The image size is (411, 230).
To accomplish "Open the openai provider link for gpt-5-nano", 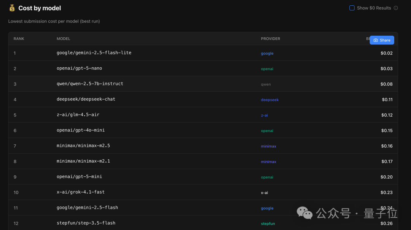I will [x=267, y=69].
